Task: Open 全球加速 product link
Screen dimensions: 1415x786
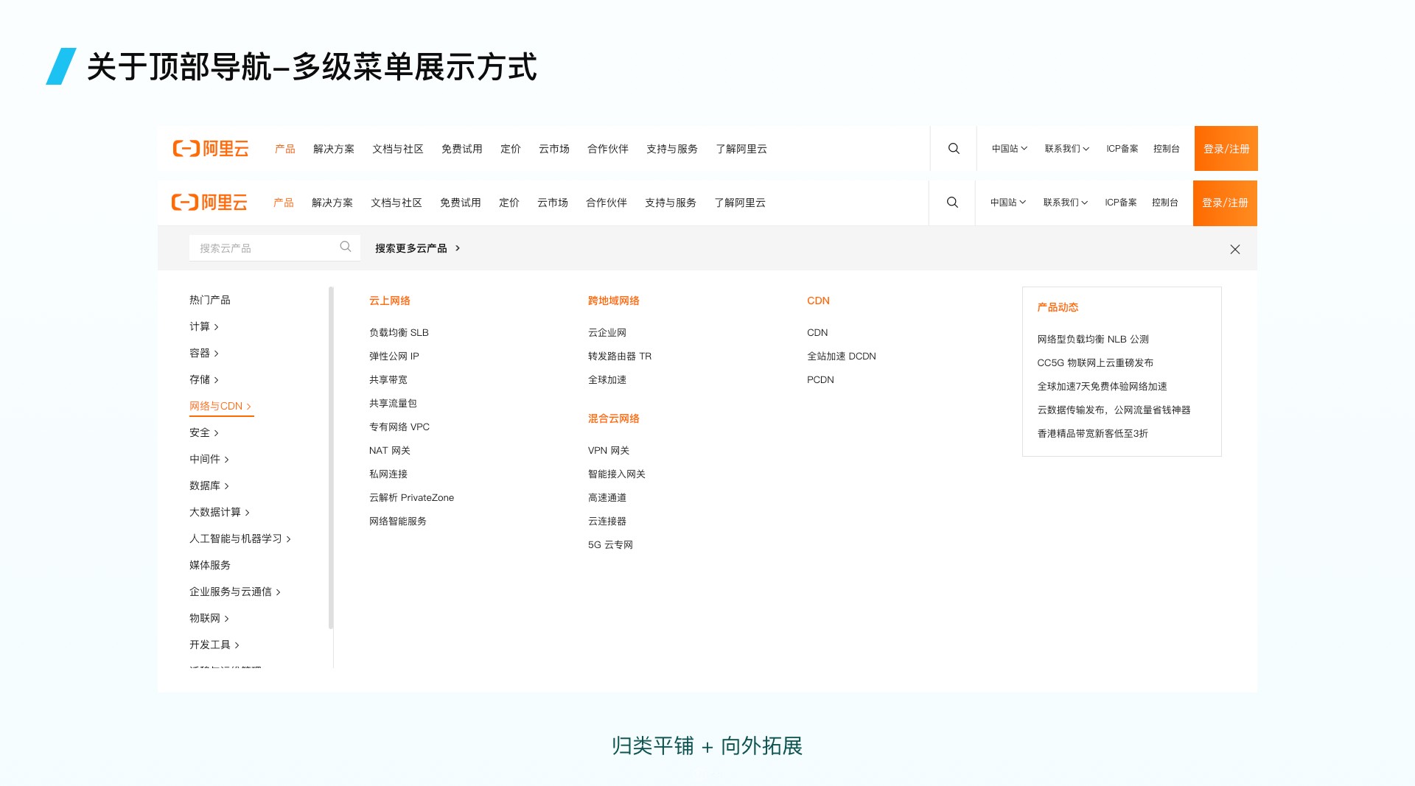Action: pos(607,379)
